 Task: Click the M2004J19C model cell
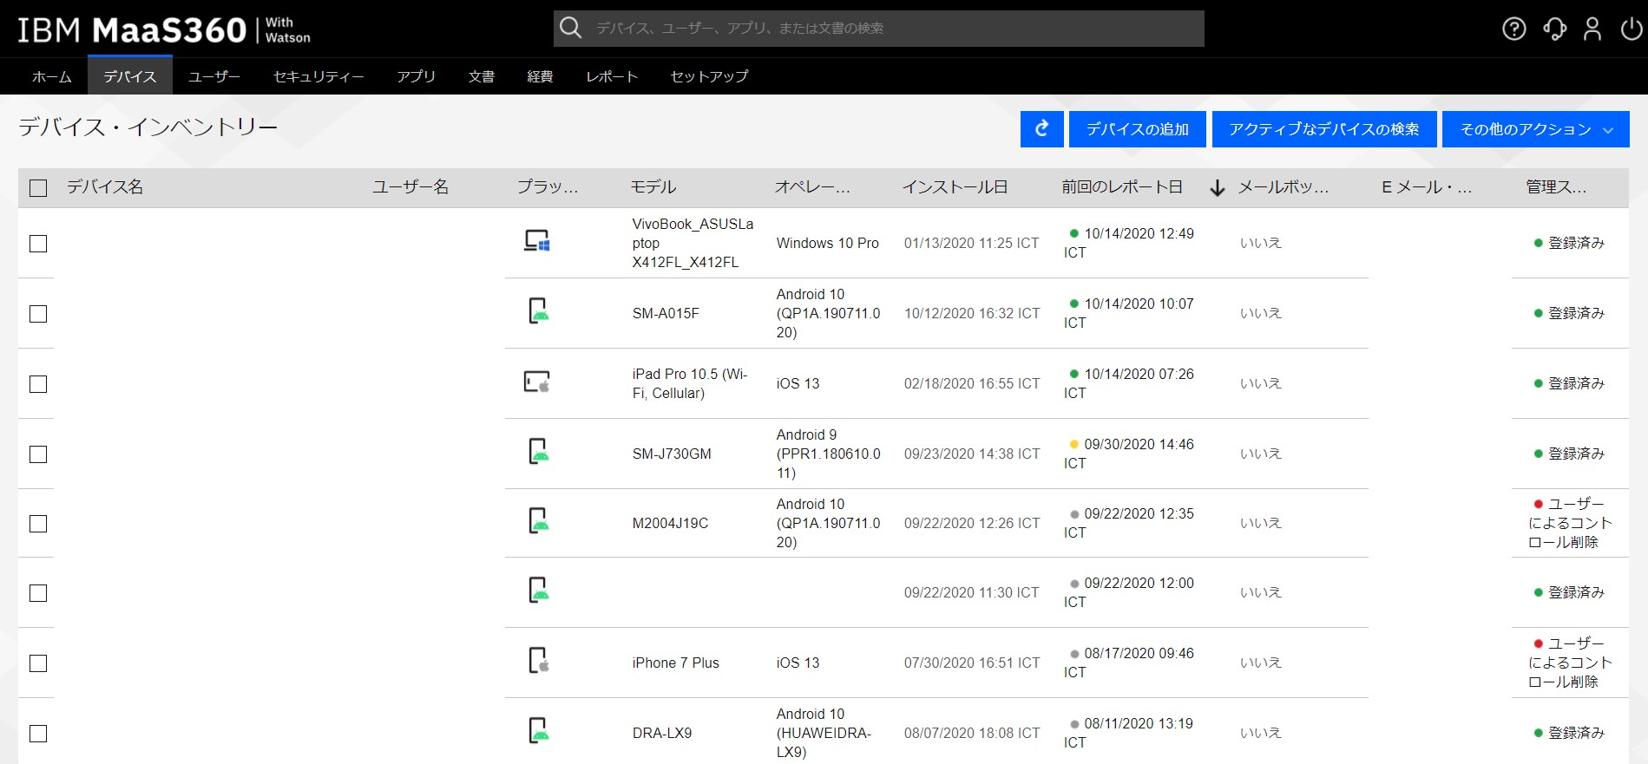671,524
